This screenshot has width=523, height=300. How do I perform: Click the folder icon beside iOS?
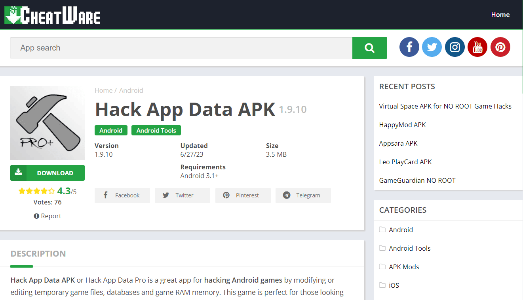pyautogui.click(x=382, y=285)
